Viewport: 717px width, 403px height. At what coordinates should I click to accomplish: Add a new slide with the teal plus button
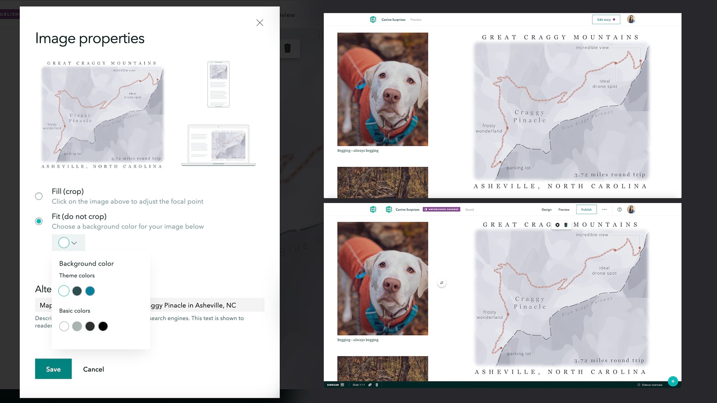pos(673,381)
